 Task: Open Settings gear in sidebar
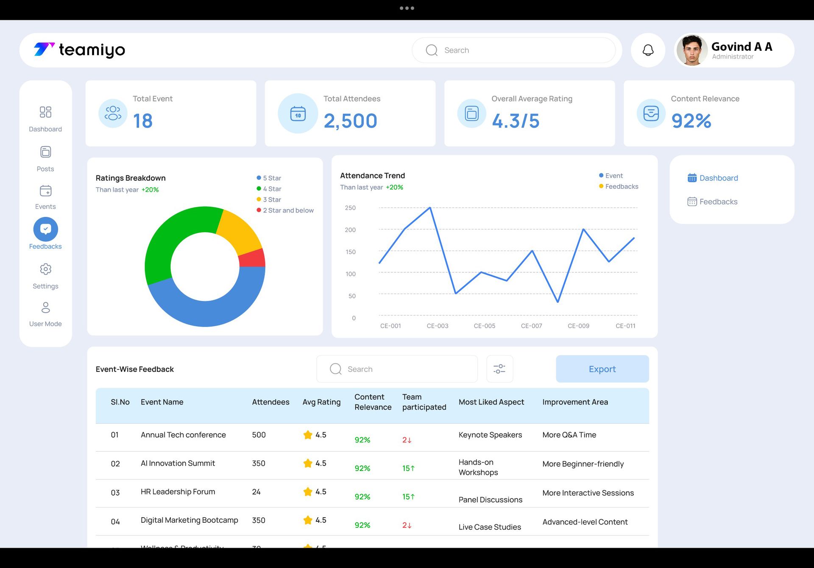pos(45,269)
